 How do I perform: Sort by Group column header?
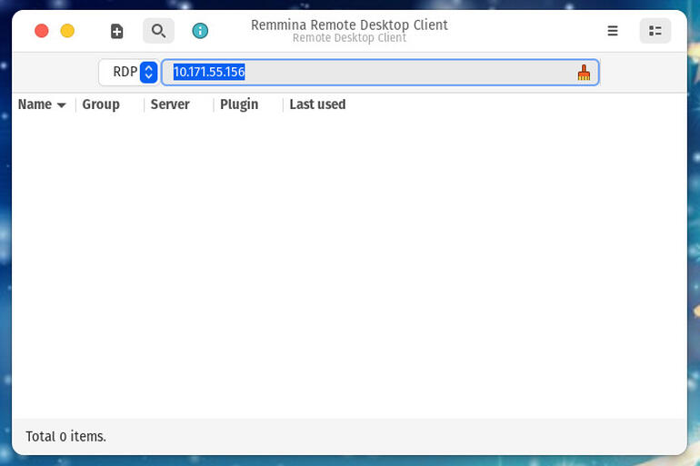[x=110, y=104]
